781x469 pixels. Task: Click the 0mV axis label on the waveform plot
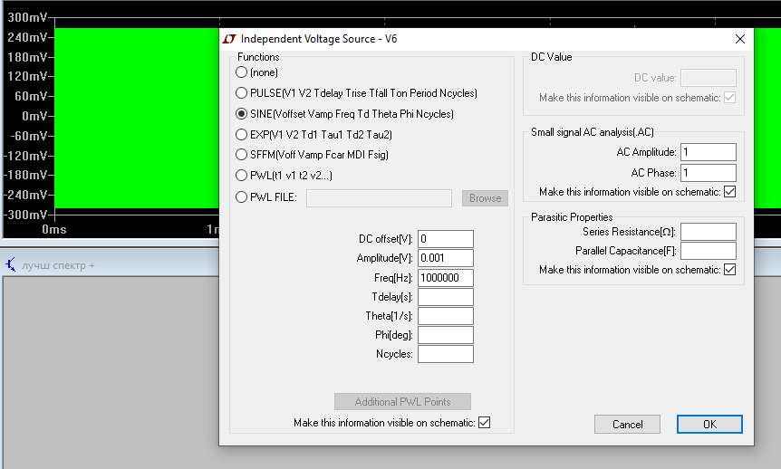tap(34, 116)
